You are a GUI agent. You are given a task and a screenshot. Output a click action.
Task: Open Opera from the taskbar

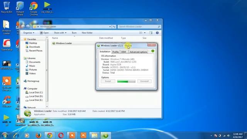[x=61, y=136]
